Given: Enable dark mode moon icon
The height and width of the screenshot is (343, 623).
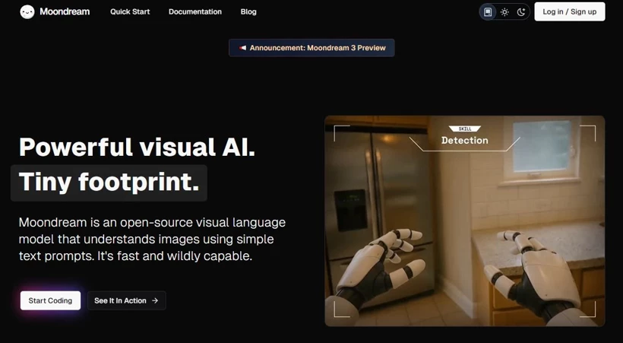Looking at the screenshot, I should click(521, 12).
